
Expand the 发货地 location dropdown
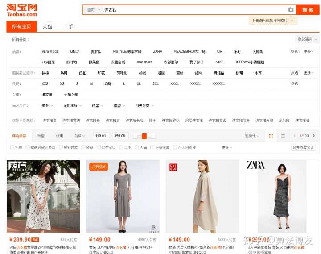click(x=251, y=136)
